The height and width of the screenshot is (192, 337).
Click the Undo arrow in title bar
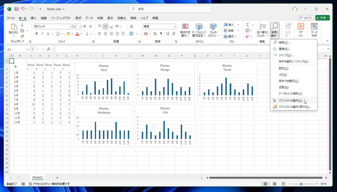[23, 9]
